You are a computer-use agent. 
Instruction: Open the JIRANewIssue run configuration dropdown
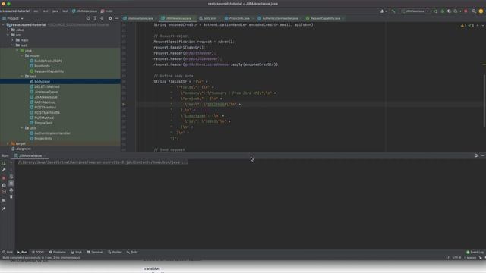click(415, 11)
